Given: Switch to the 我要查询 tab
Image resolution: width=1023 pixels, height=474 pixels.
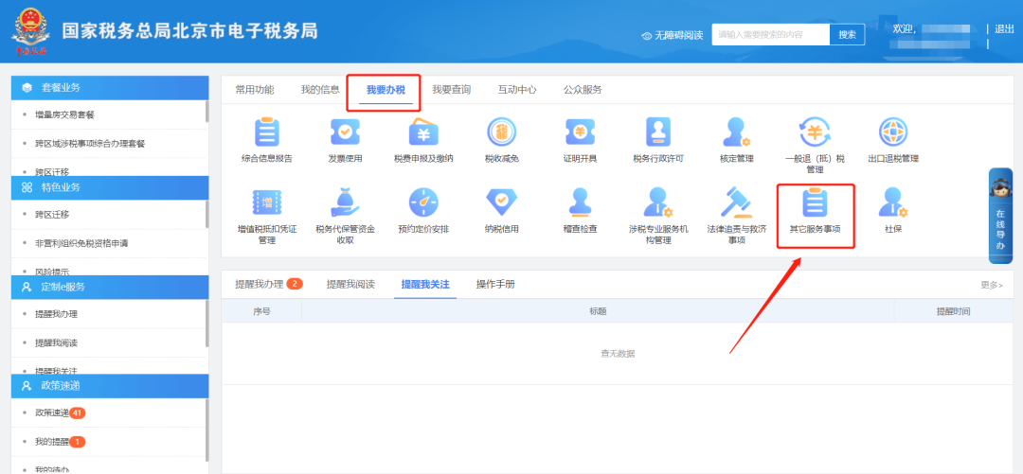Looking at the screenshot, I should [451, 90].
